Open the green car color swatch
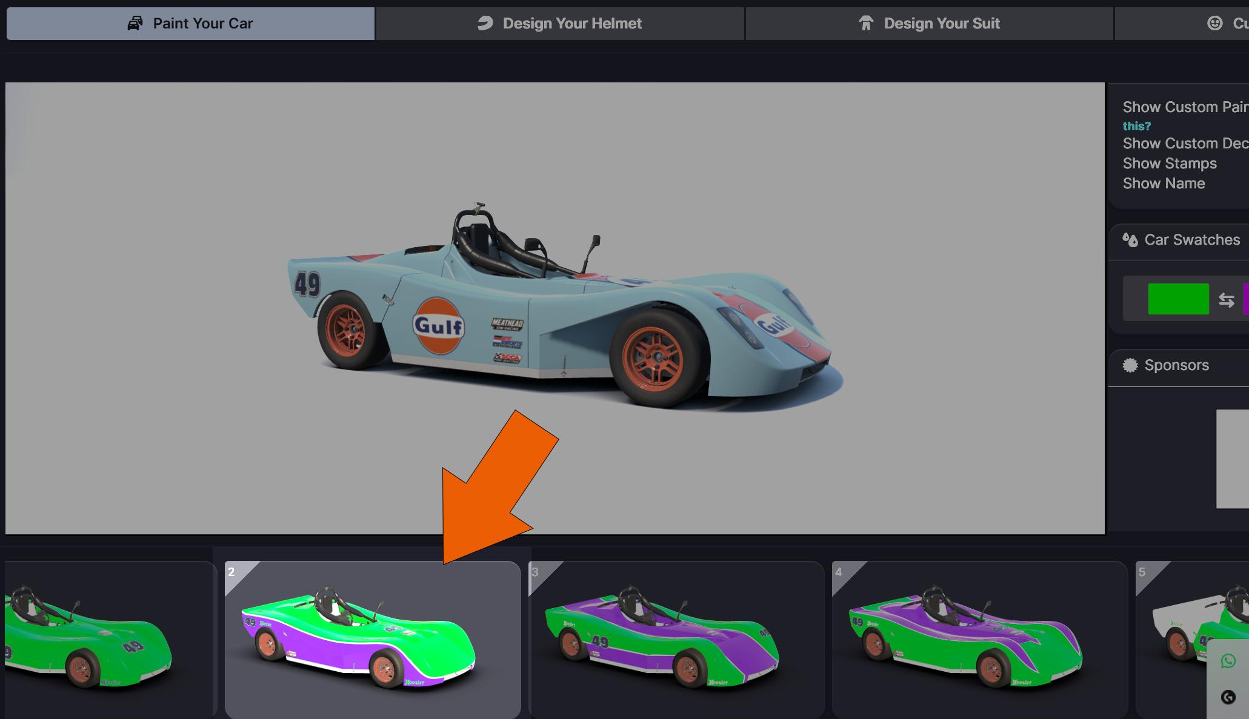Screen dimensions: 1249x719 click(1178, 299)
